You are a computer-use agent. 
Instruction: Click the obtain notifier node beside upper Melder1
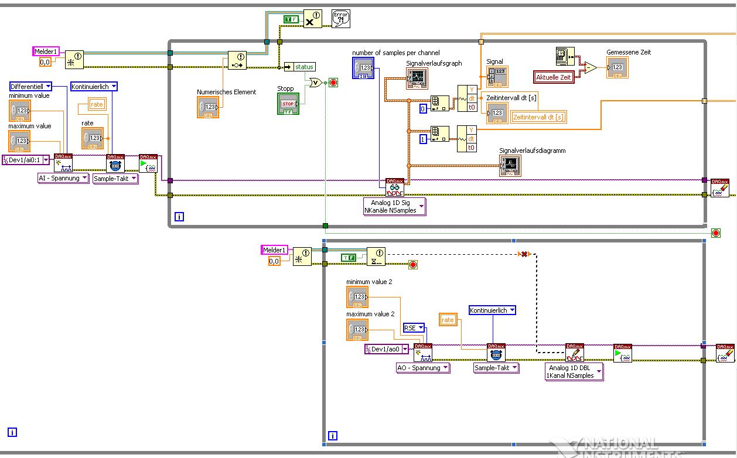[74, 59]
